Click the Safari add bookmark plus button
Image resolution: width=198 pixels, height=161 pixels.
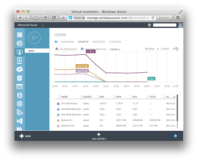click(x=63, y=18)
